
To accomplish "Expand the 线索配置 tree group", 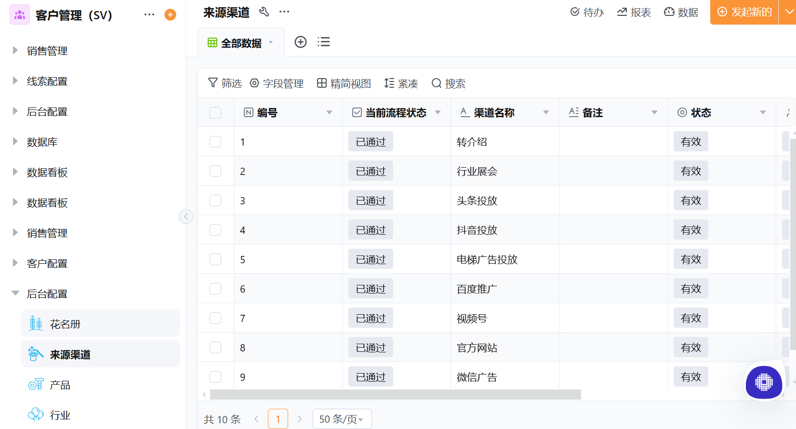I will tap(15, 81).
